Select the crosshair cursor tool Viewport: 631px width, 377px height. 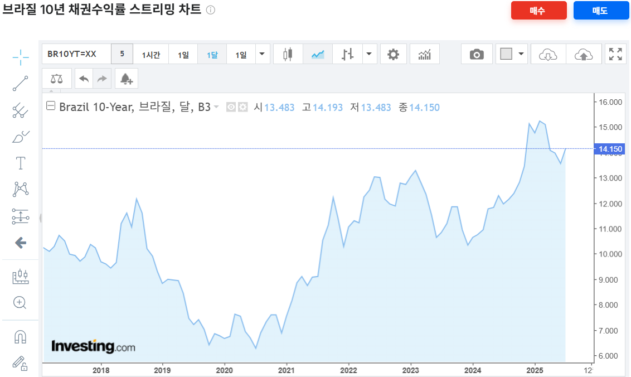(x=20, y=57)
